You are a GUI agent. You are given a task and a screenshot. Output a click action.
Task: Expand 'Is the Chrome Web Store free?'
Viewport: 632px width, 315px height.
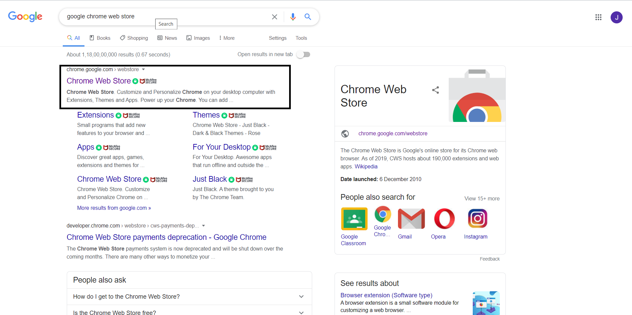click(x=189, y=311)
